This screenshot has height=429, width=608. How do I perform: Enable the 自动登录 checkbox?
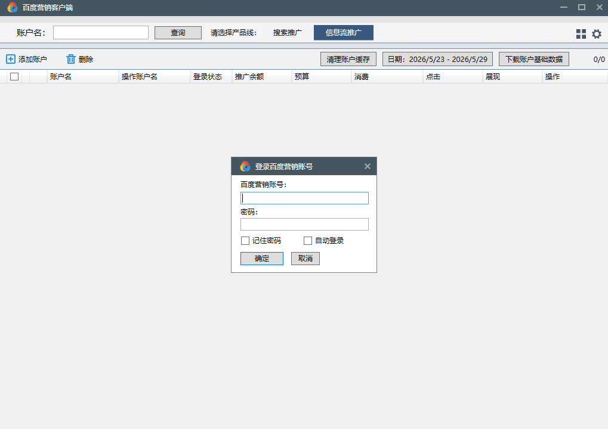pyautogui.click(x=308, y=241)
